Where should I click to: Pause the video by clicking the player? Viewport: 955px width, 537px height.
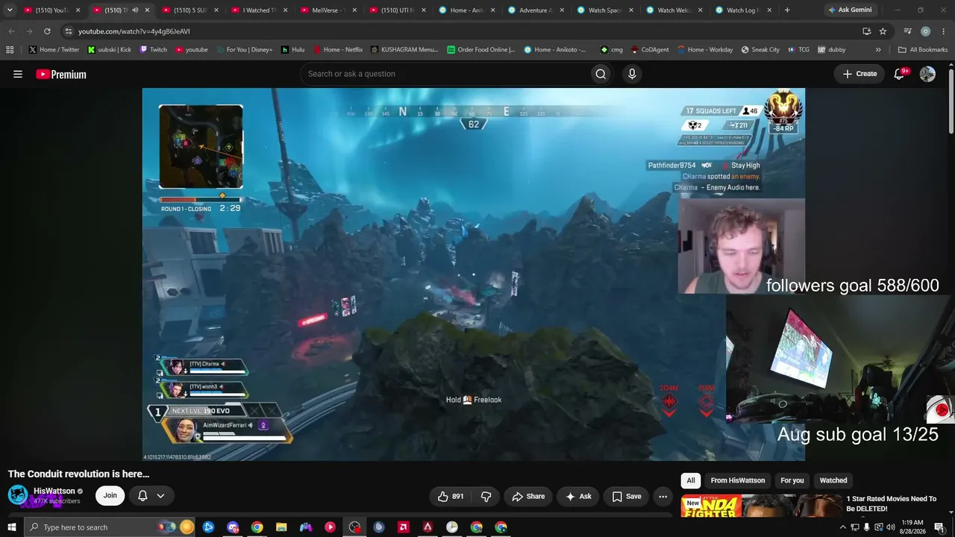point(474,274)
